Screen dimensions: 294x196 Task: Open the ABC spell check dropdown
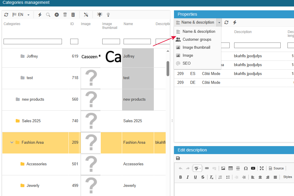197,168
